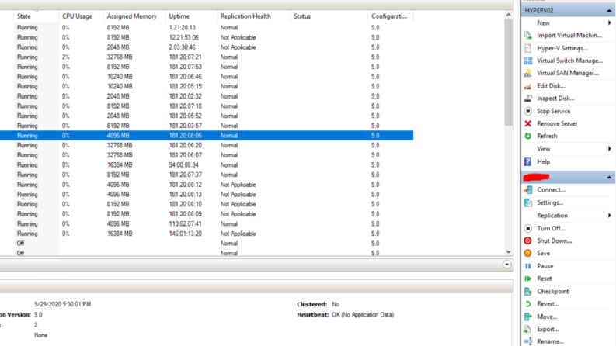Click the VM Settings icon
616x346 pixels.
[528, 202]
